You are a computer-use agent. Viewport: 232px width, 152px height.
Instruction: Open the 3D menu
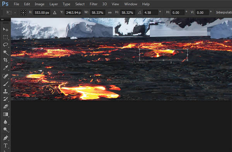coord(104,4)
